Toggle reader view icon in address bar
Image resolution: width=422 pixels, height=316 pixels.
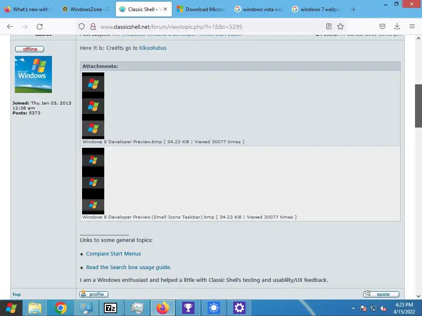point(328,26)
